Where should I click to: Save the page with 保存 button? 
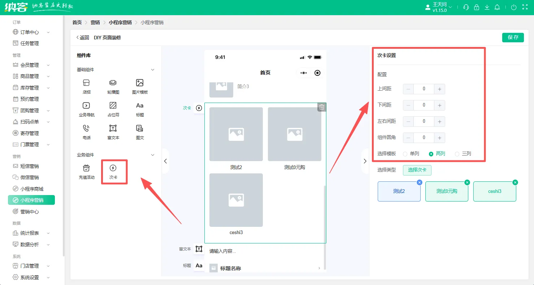coord(513,38)
